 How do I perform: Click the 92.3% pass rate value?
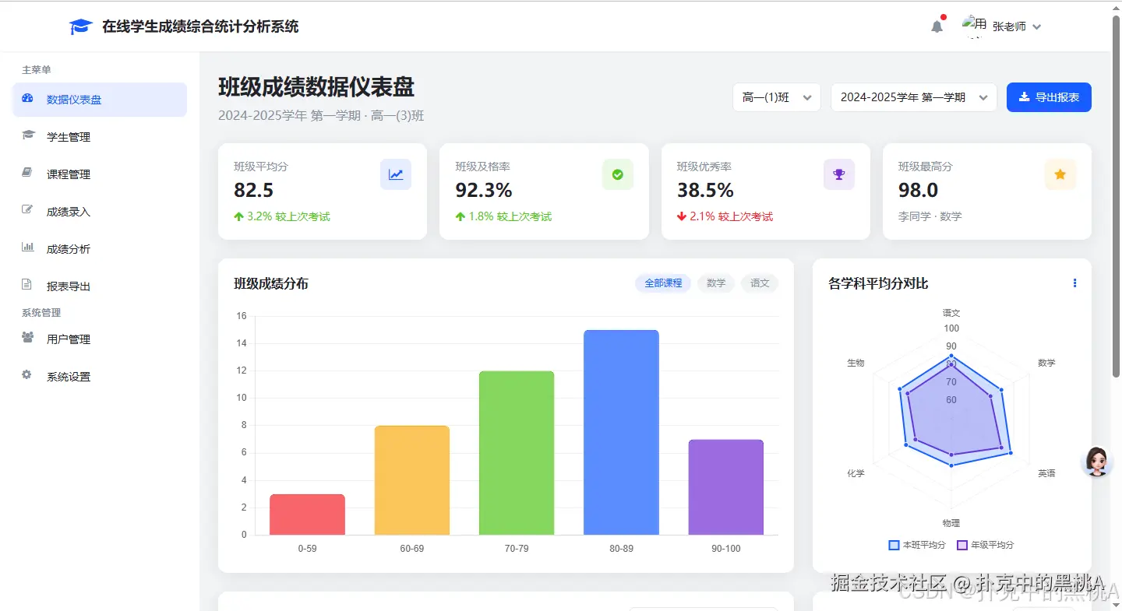(x=484, y=190)
